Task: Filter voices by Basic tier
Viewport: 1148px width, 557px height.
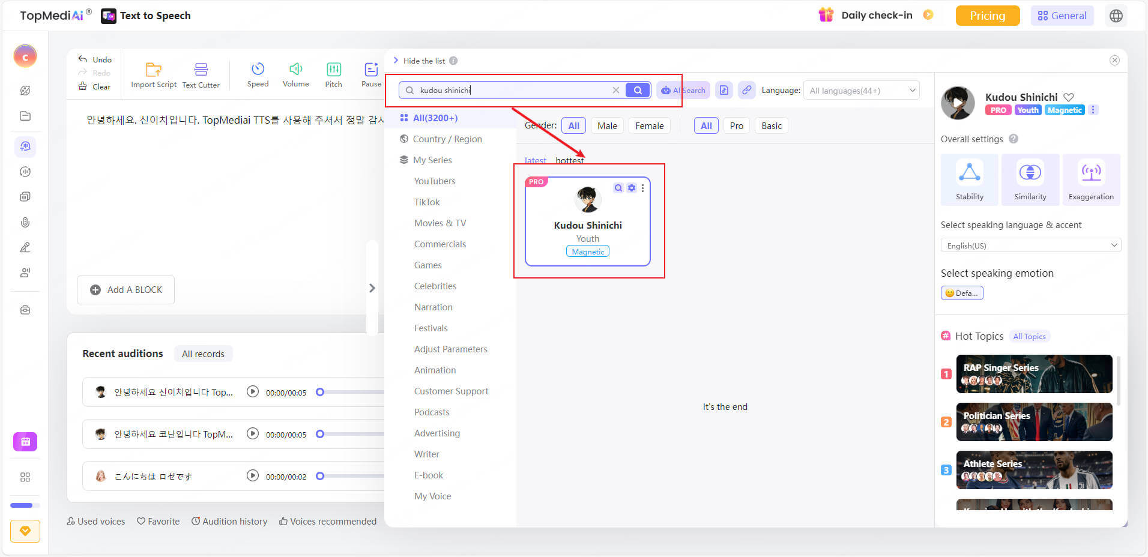Action: click(772, 125)
